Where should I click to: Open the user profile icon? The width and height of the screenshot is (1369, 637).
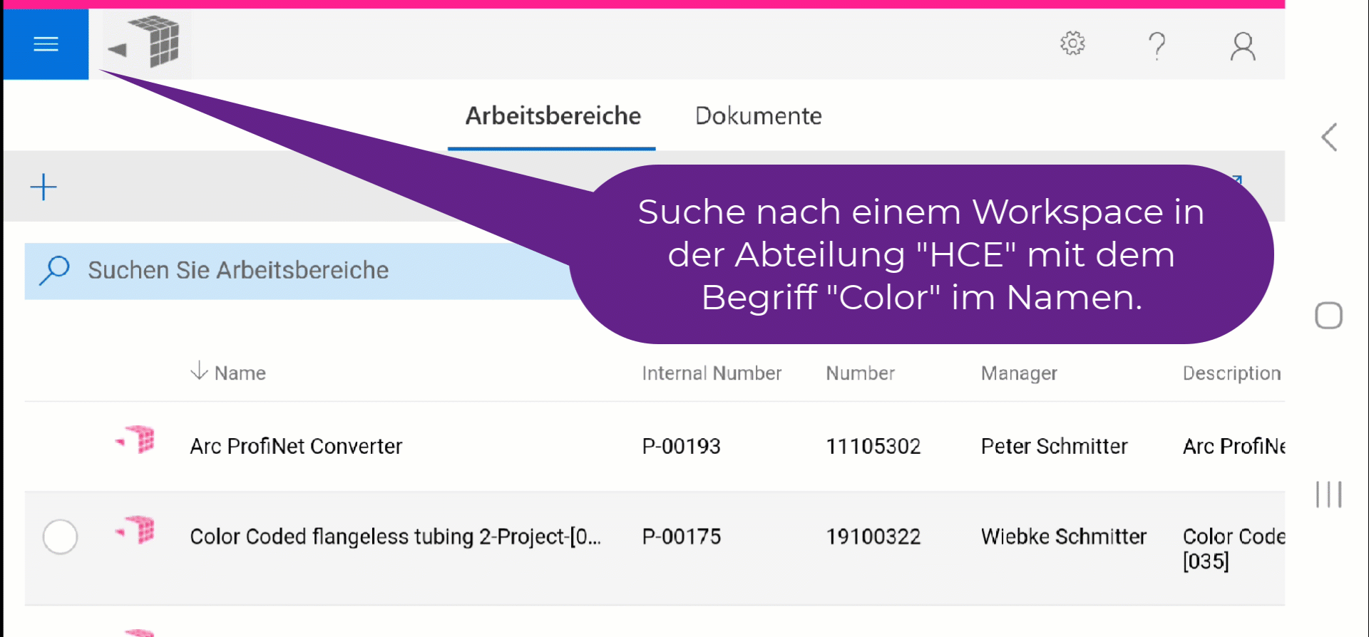[1242, 46]
